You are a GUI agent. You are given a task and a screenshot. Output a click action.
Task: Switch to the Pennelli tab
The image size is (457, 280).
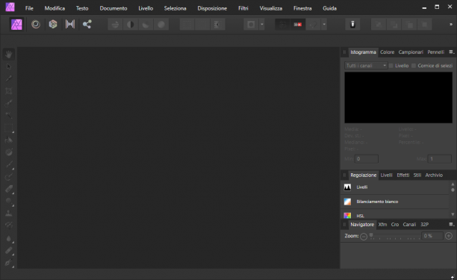436,52
